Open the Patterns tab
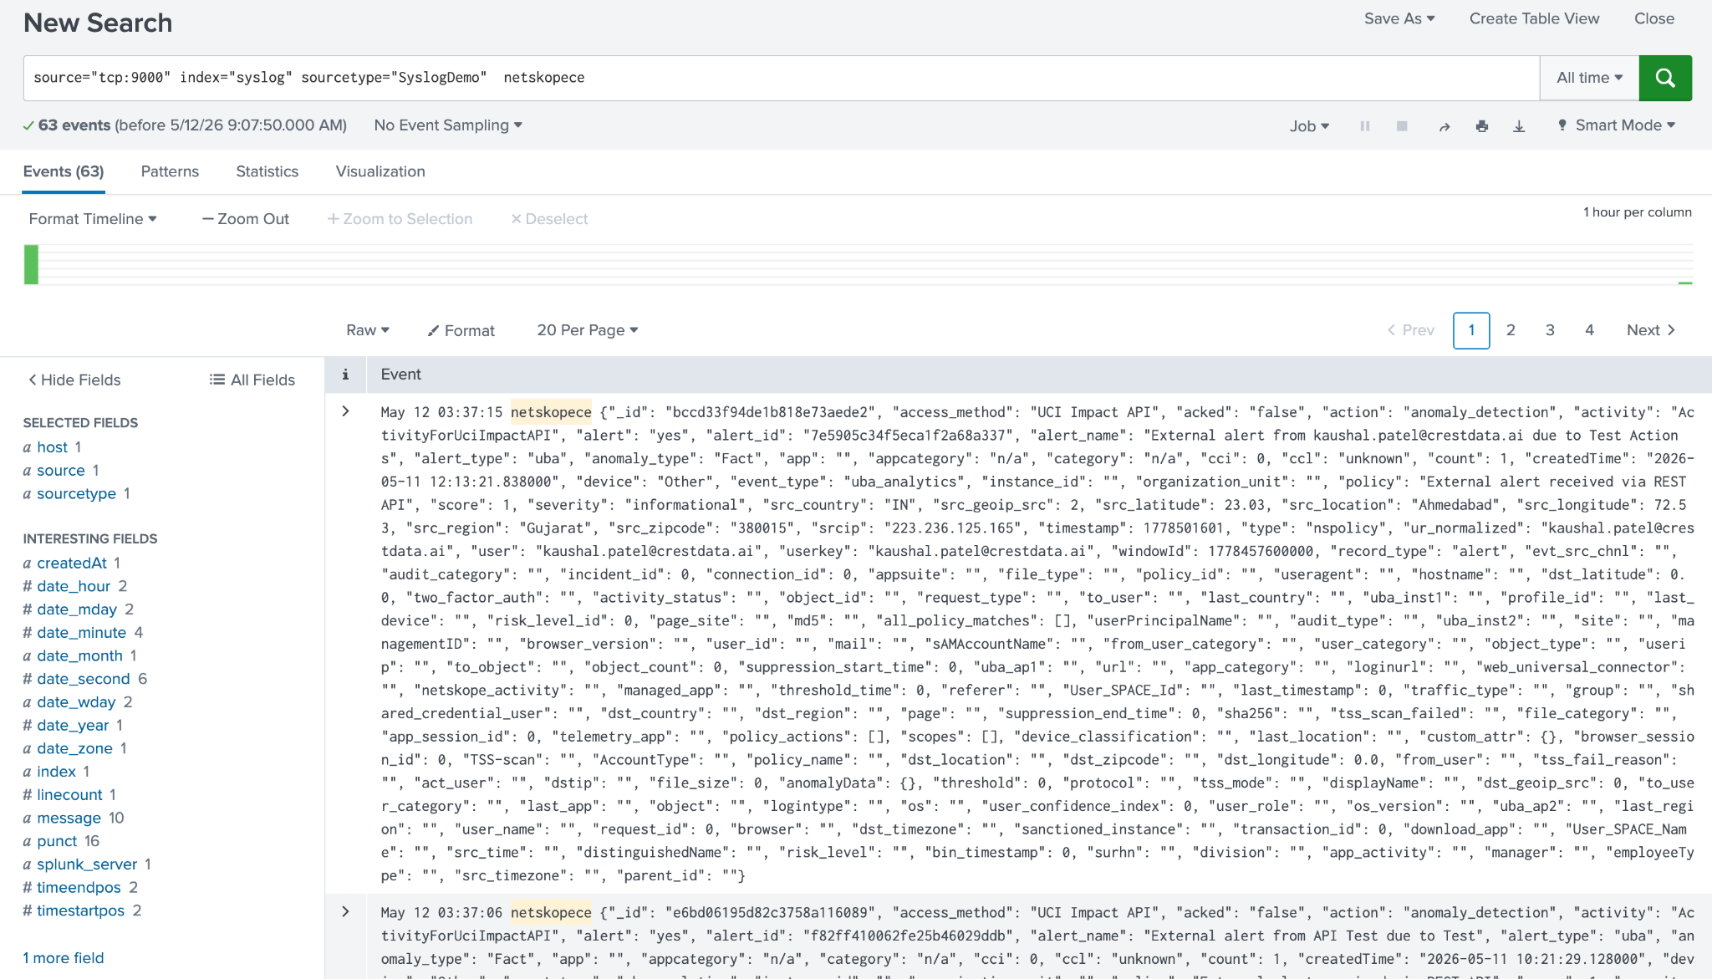 [x=170, y=171]
